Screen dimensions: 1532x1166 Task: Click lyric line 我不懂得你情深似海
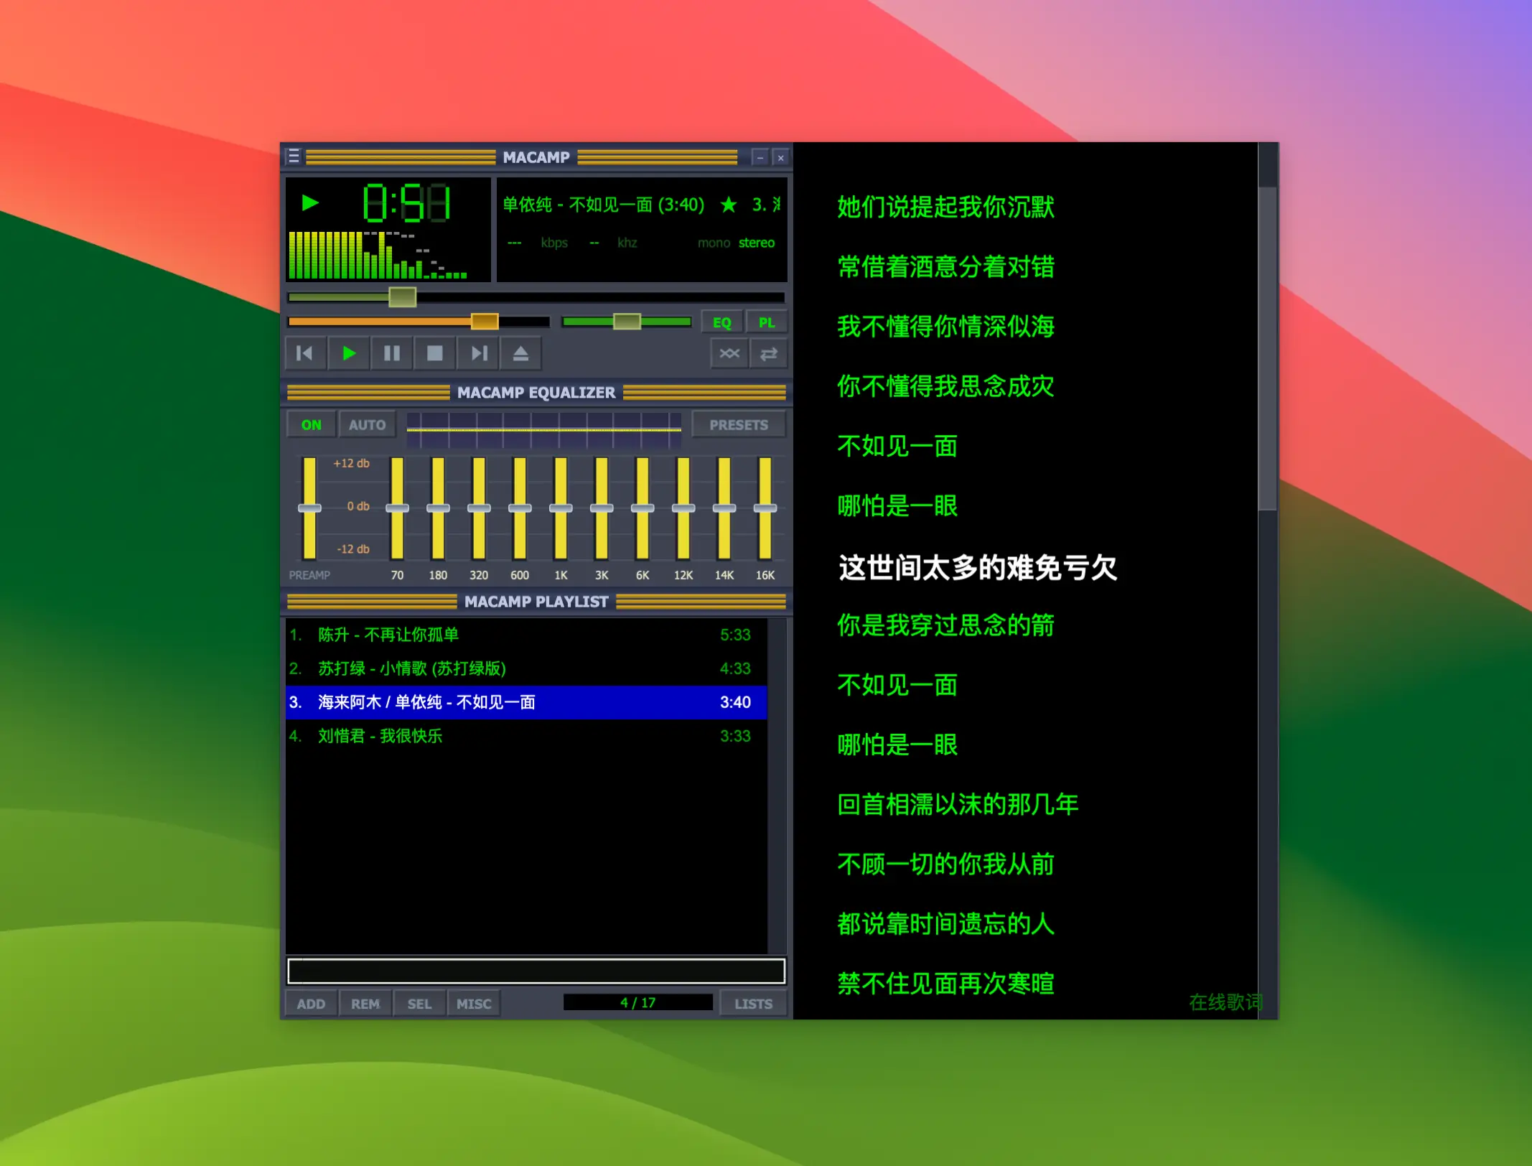tap(945, 326)
